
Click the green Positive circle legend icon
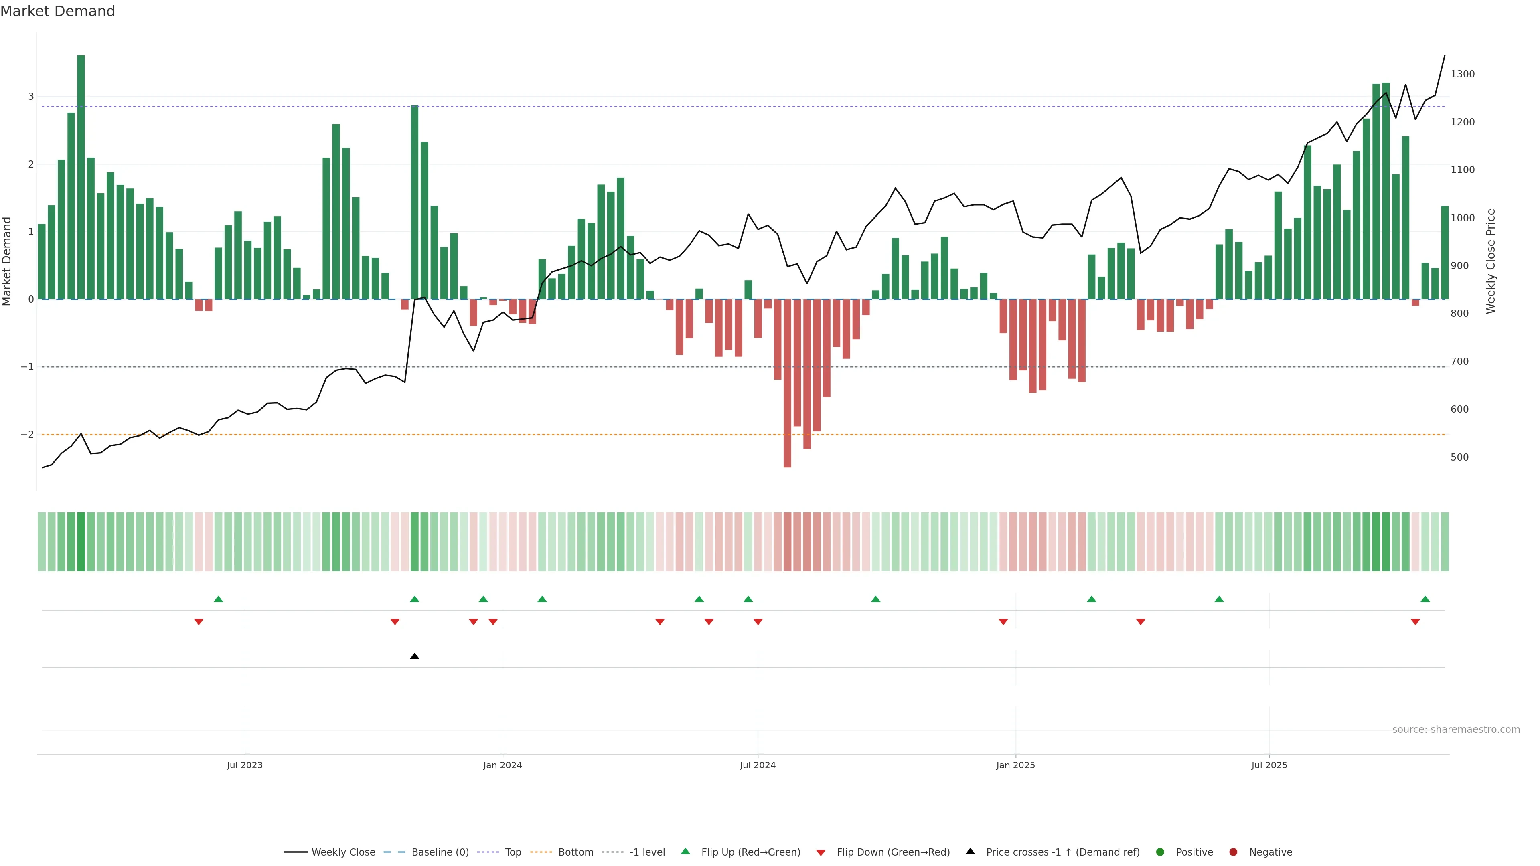(x=1160, y=852)
